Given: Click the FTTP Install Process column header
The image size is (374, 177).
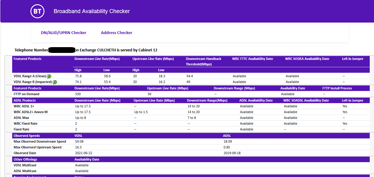Looking at the screenshot, I should tap(337, 88).
